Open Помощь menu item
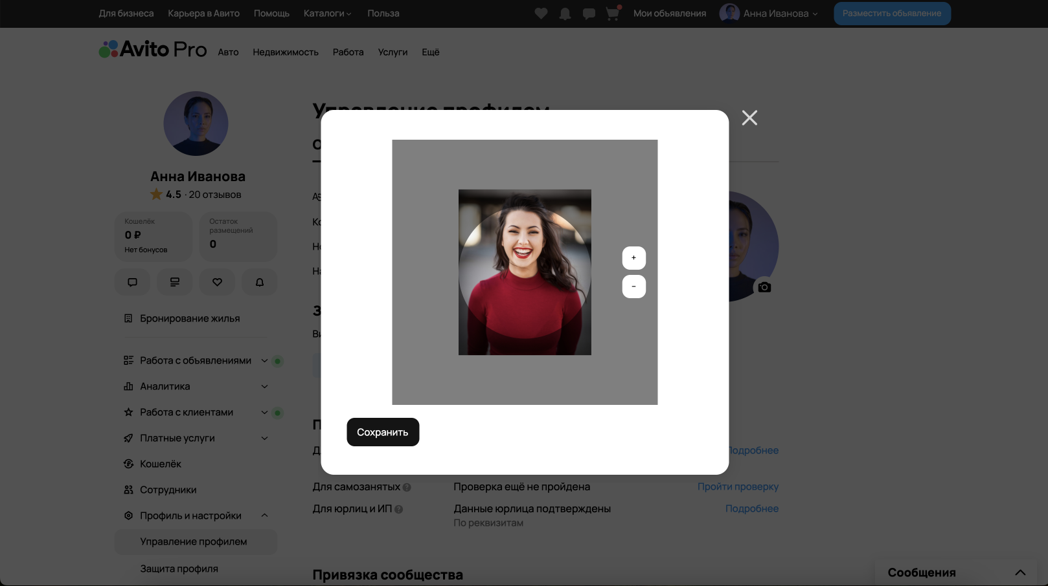The height and width of the screenshot is (586, 1048). pyautogui.click(x=271, y=14)
